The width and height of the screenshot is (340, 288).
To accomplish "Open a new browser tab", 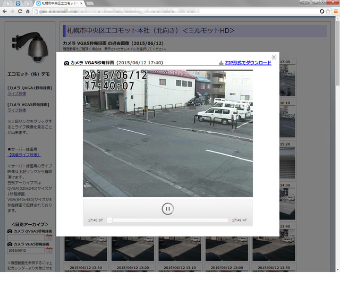I will click(90, 4).
